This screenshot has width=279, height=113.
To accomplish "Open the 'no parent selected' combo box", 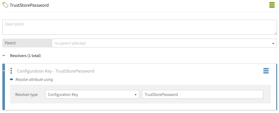I will pyautogui.click(x=161, y=43).
